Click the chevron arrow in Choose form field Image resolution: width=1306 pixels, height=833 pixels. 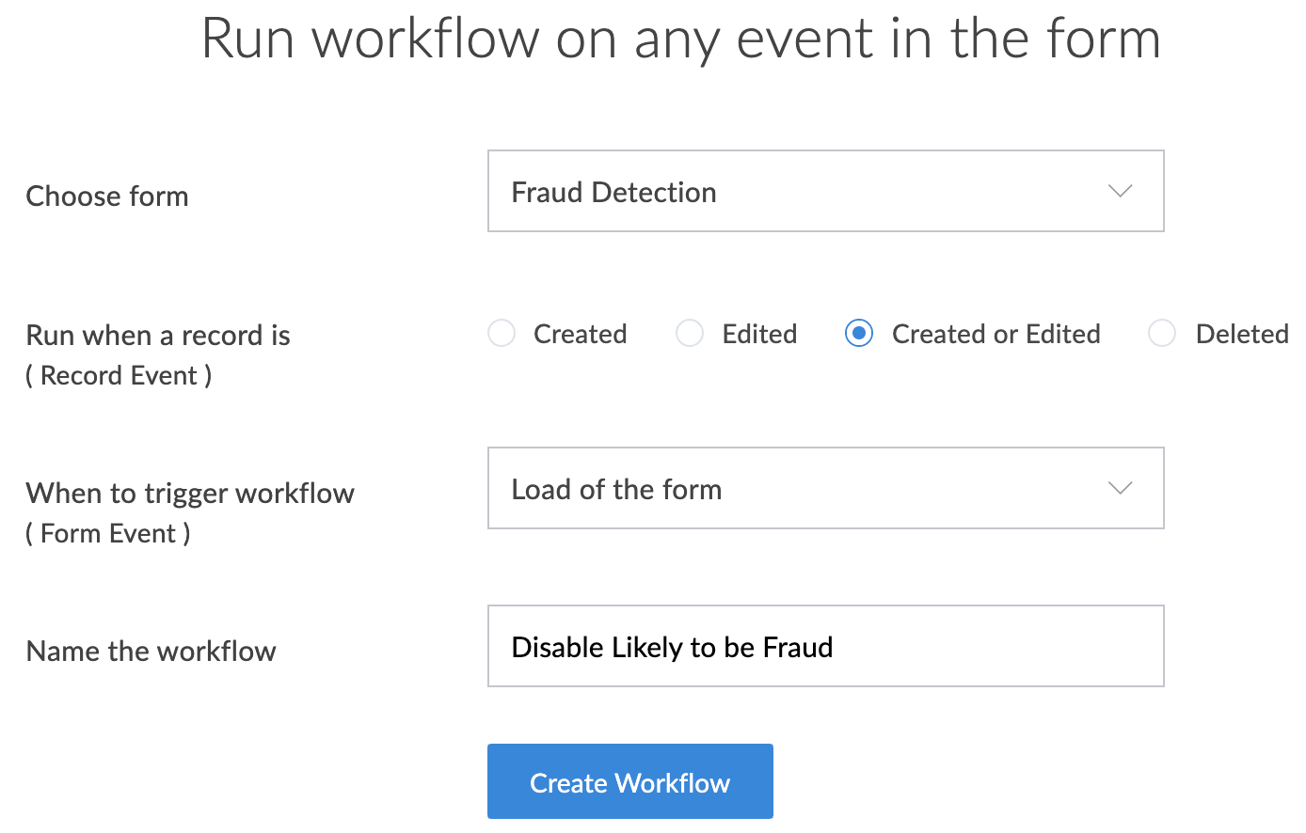point(1120,191)
